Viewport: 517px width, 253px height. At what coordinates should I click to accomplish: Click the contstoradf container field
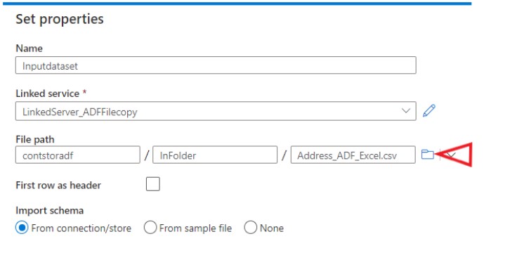pyautogui.click(x=78, y=155)
